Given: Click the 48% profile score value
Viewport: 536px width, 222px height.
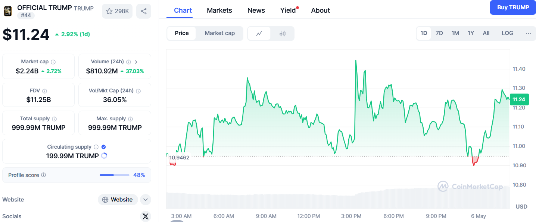Looking at the screenshot, I should [139, 175].
